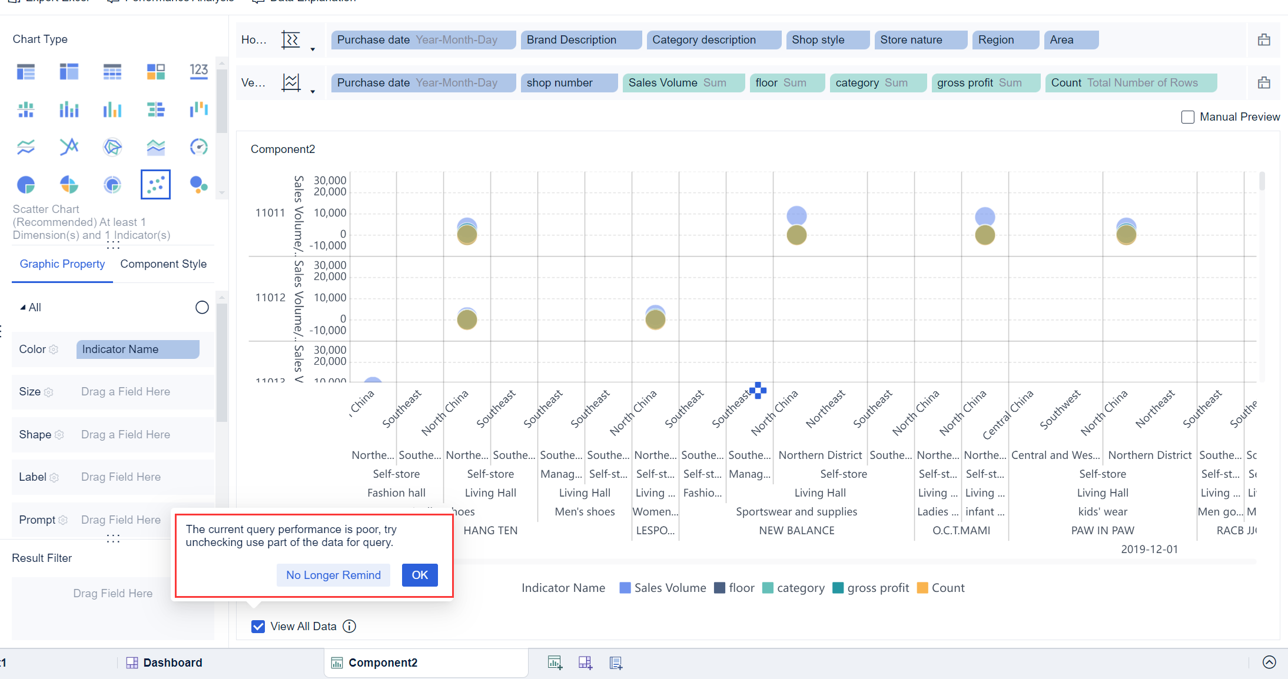Viewport: 1288px width, 679px height.
Task: Click the View All Data info icon
Action: [350, 626]
